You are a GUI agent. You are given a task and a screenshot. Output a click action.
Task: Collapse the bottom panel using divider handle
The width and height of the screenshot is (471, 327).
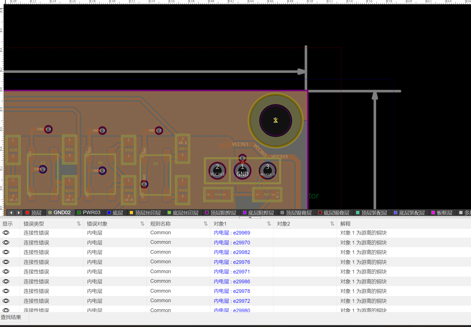point(250,217)
